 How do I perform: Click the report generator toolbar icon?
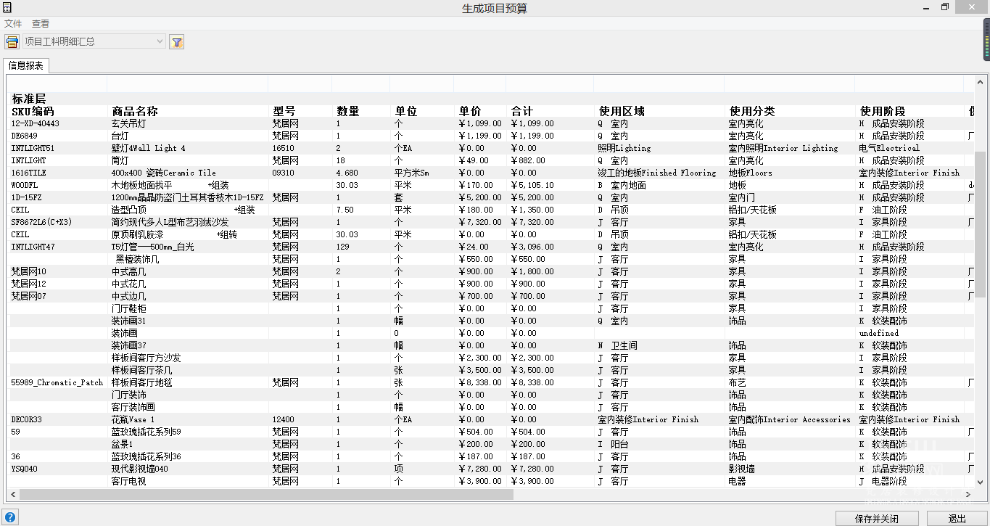[x=12, y=41]
